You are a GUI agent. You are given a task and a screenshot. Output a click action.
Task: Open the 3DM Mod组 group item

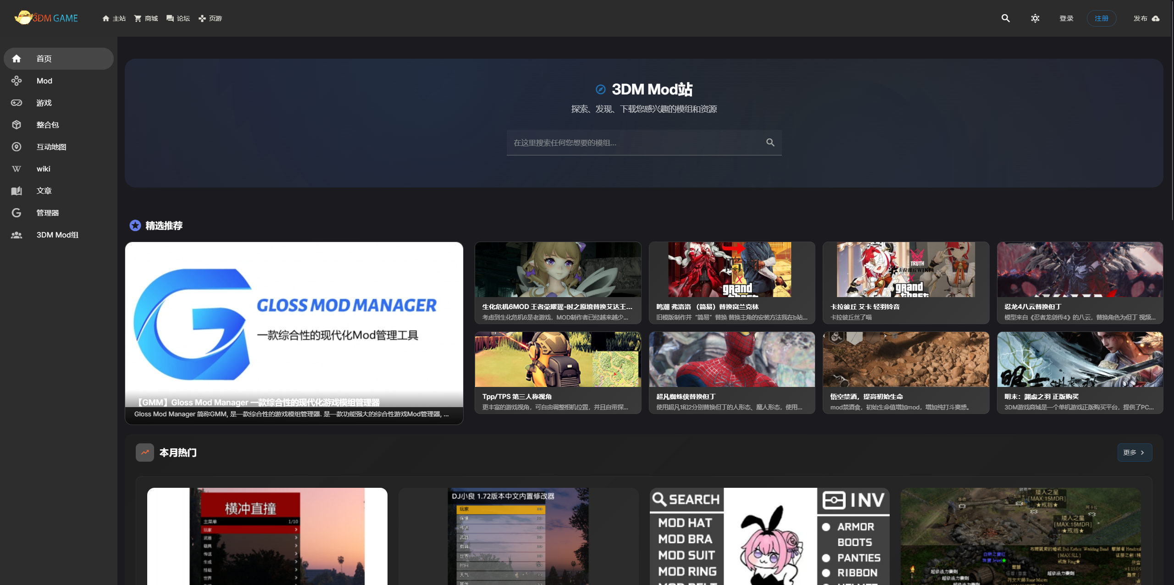point(57,235)
